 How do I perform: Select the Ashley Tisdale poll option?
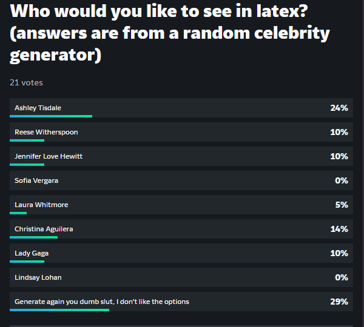tap(181, 108)
